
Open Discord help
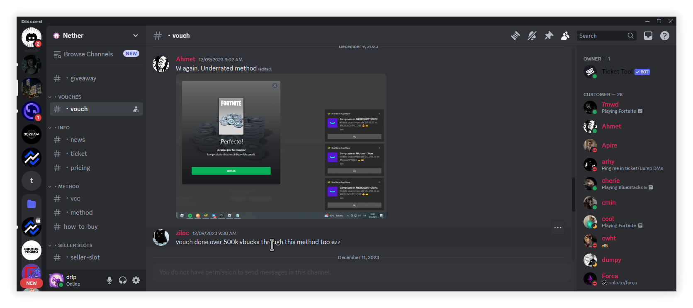click(x=665, y=36)
